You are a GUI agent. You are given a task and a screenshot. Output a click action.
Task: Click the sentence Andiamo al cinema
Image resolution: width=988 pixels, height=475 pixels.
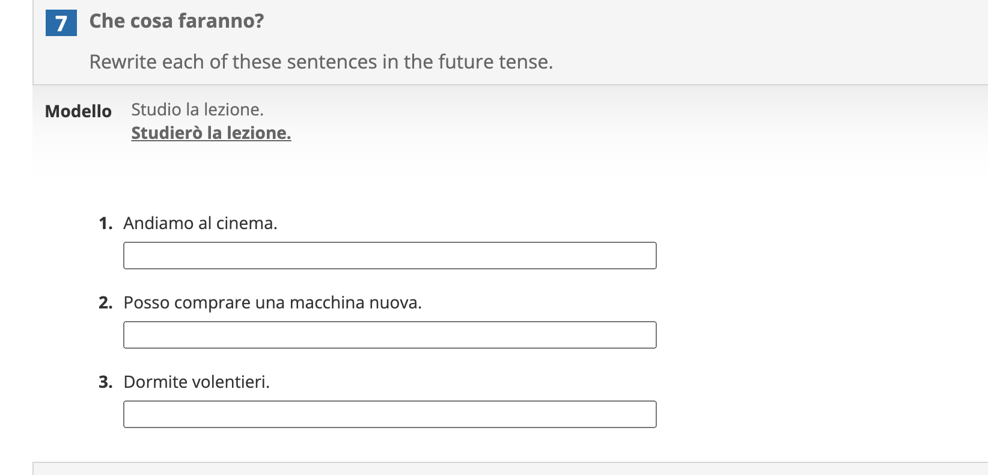point(200,223)
